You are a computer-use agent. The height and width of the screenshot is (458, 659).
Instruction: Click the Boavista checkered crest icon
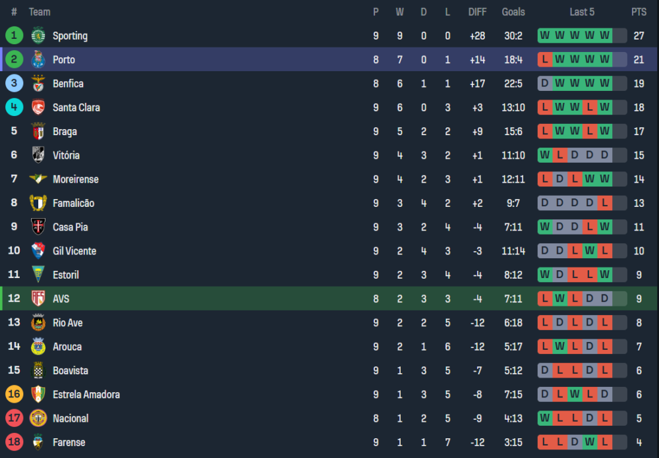point(38,370)
